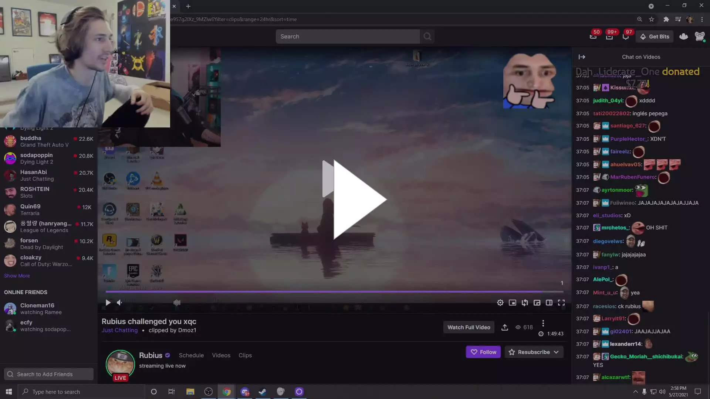Click the small play button in player controls
Viewport: 710px width, 399px height.
[x=108, y=303]
